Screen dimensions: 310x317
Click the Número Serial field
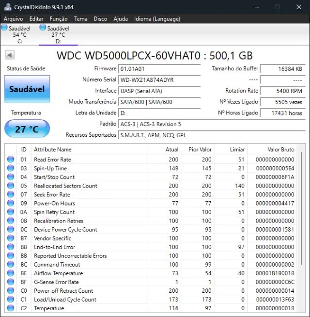(159, 80)
